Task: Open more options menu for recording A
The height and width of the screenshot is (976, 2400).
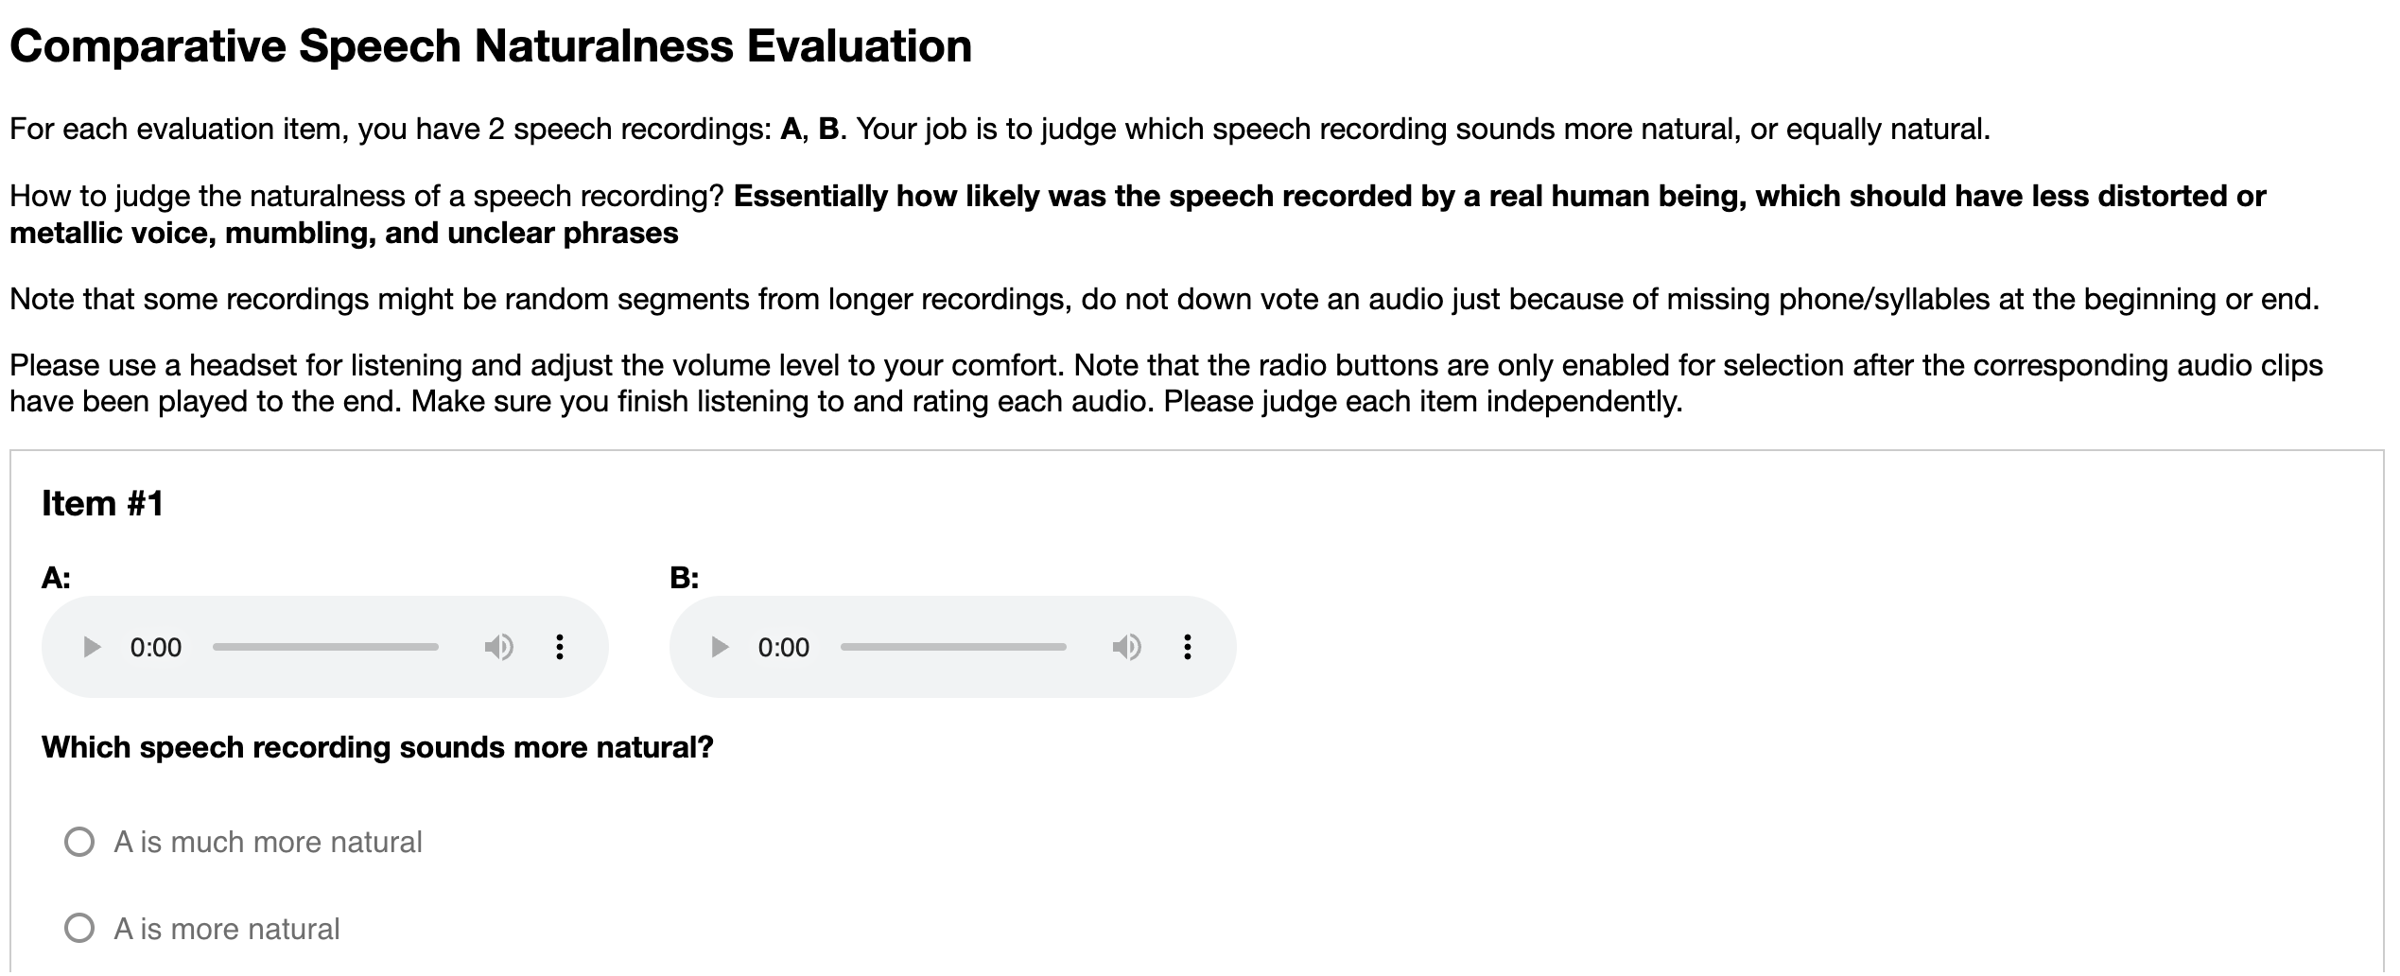Action: coord(560,648)
